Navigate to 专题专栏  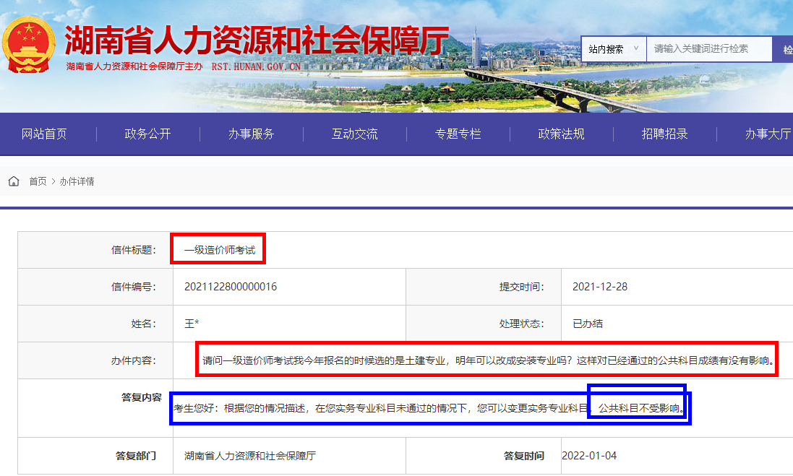tap(458, 134)
